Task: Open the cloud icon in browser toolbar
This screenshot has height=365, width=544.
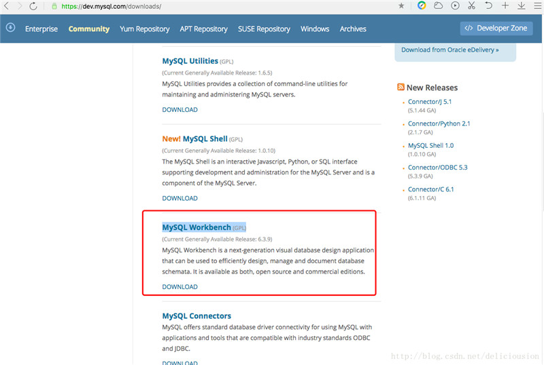Action: point(438,5)
